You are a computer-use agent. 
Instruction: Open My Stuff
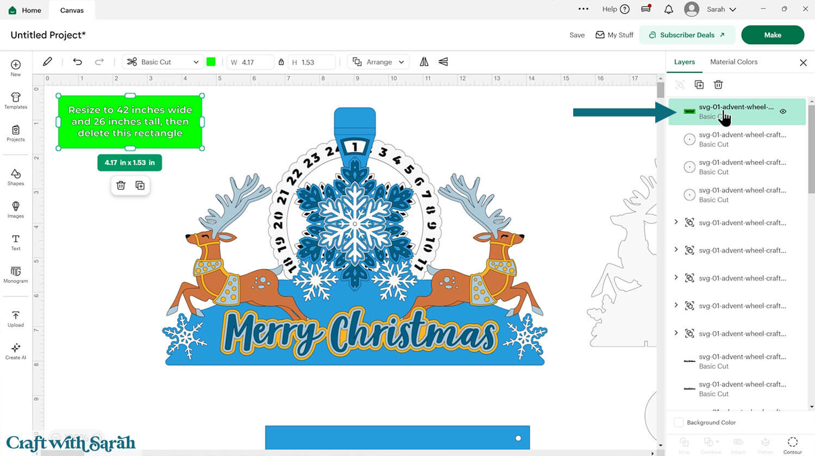pyautogui.click(x=615, y=35)
